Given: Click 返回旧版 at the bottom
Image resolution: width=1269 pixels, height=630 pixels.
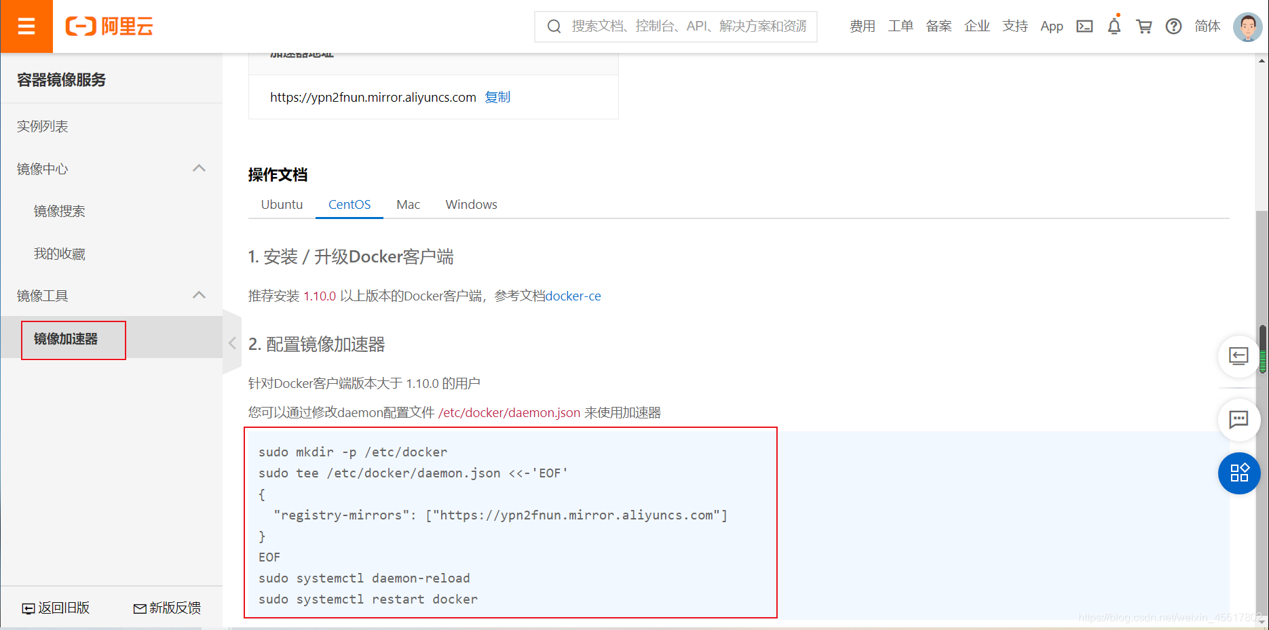Looking at the screenshot, I should click(56, 608).
